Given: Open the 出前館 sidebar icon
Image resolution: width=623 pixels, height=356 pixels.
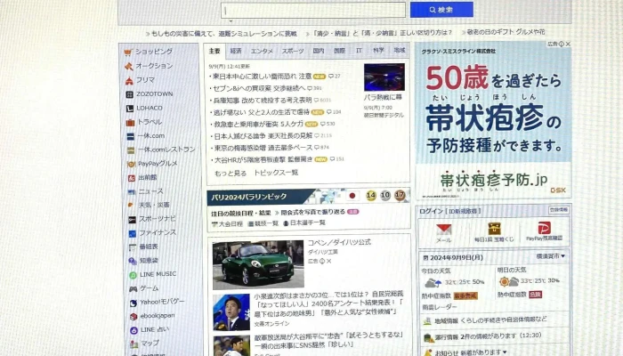Looking at the screenshot, I should point(132,178).
